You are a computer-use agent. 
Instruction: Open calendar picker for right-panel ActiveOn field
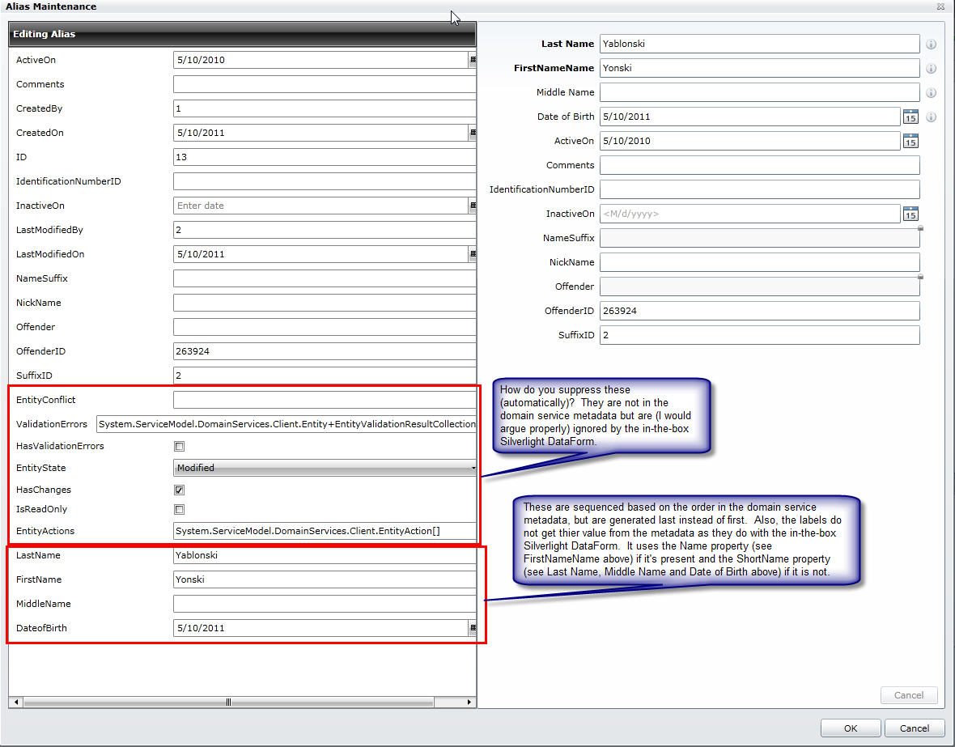[910, 142]
